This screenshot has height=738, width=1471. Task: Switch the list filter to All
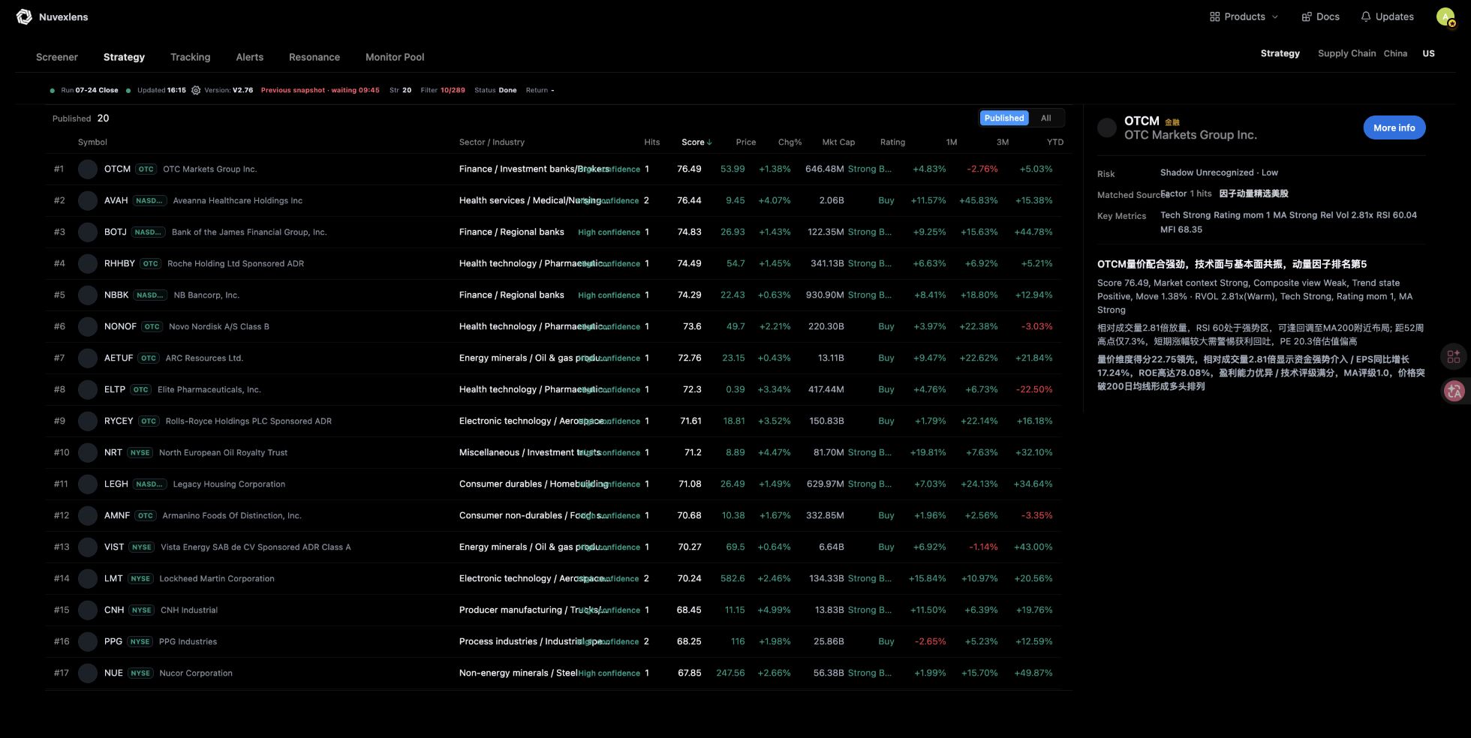1046,118
